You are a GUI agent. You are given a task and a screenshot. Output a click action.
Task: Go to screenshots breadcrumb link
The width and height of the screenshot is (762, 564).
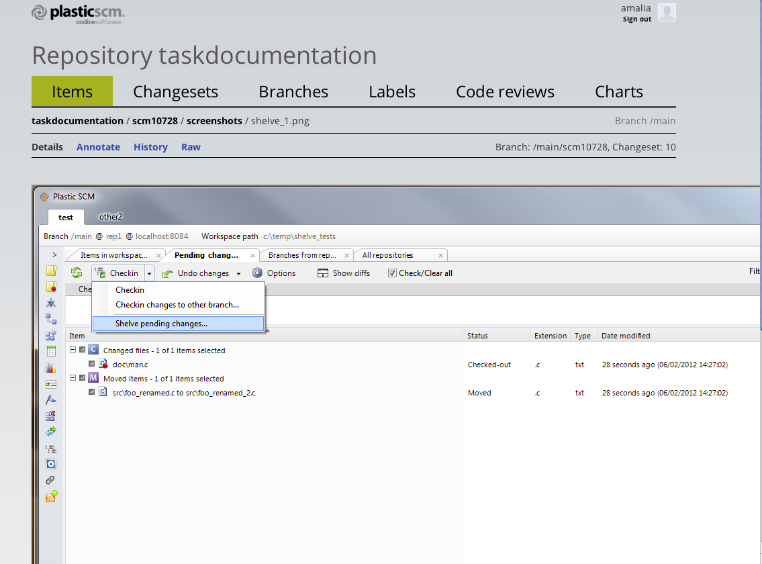tap(214, 121)
